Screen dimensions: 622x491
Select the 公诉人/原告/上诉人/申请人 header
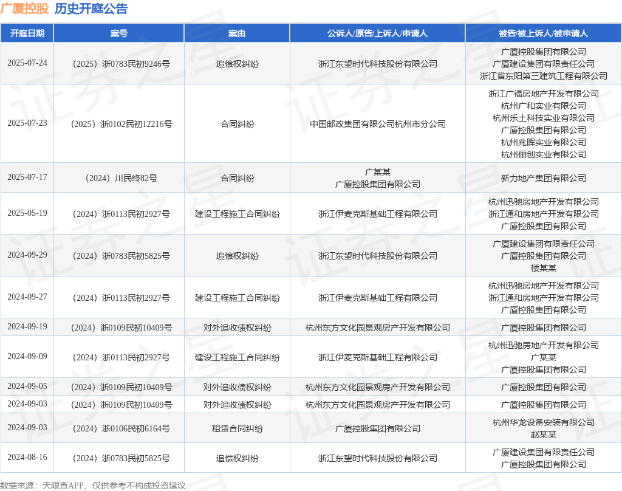(x=377, y=33)
